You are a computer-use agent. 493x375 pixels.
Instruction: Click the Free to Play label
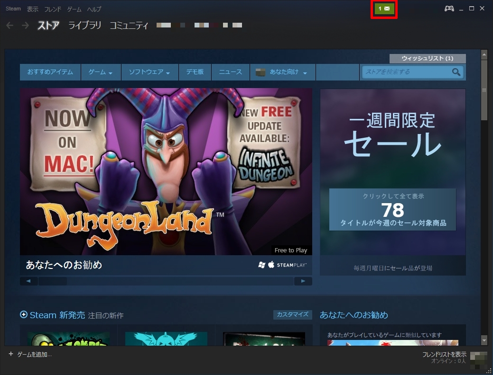coord(291,250)
